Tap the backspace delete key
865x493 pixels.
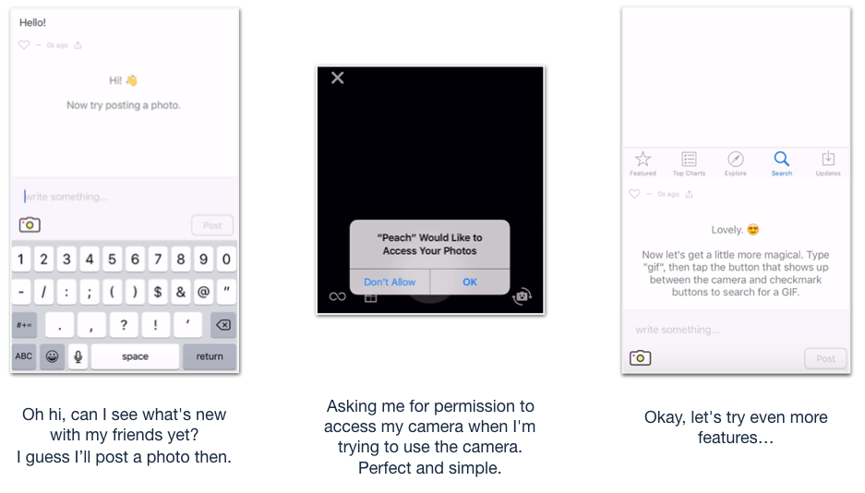pos(223,325)
